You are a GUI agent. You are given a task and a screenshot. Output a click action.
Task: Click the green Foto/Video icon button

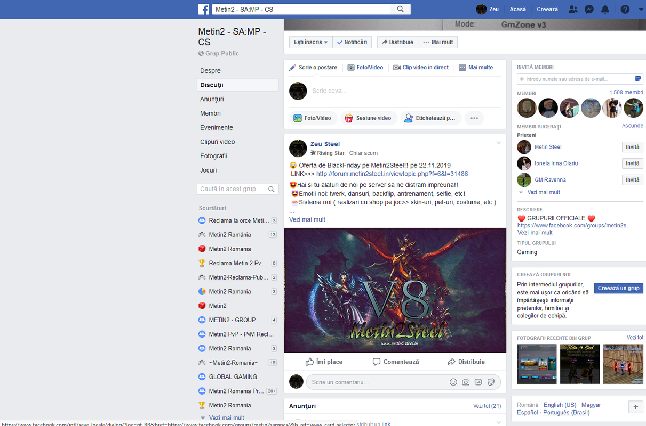[313, 118]
